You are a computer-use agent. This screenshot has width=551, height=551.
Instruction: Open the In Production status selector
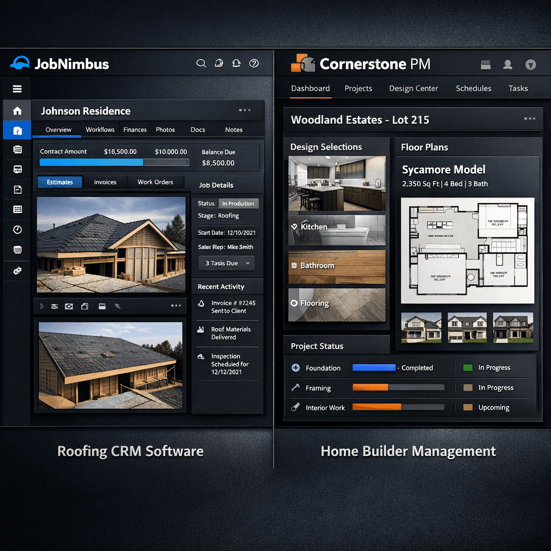click(238, 203)
